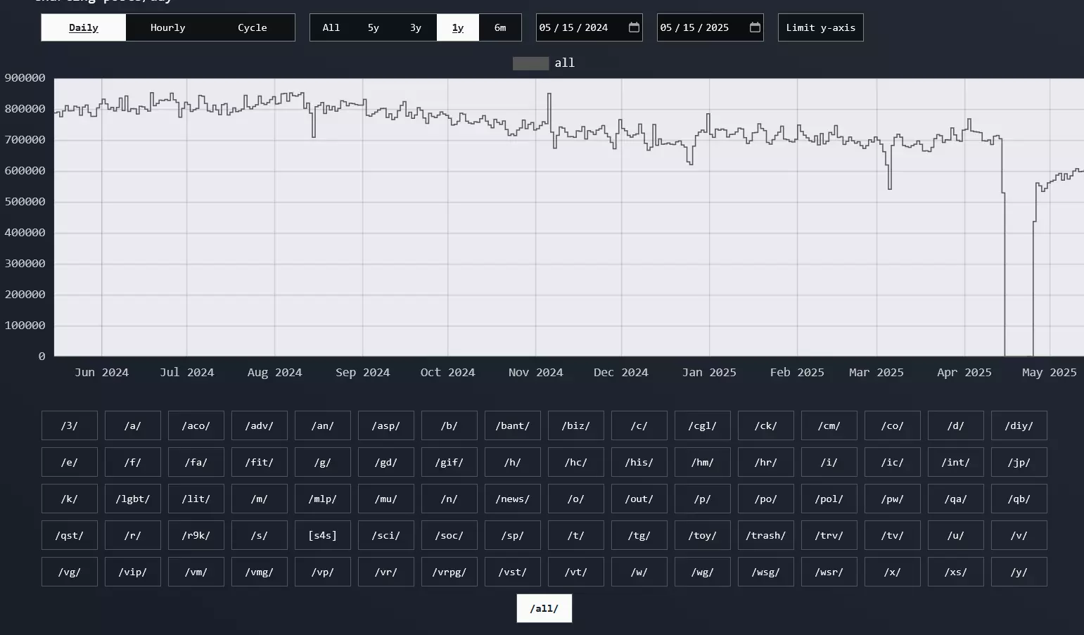Image resolution: width=1084 pixels, height=635 pixels.
Task: Click the /all/ board button
Action: [x=544, y=608]
